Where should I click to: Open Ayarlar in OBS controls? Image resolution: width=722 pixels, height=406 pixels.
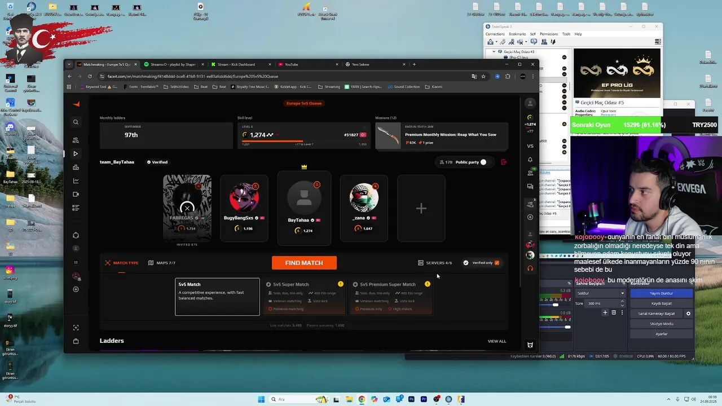point(661,334)
